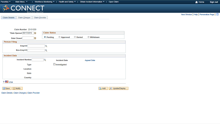220x124 pixels.
Task: Click the Home icon in the header
Action: tap(196, 2)
